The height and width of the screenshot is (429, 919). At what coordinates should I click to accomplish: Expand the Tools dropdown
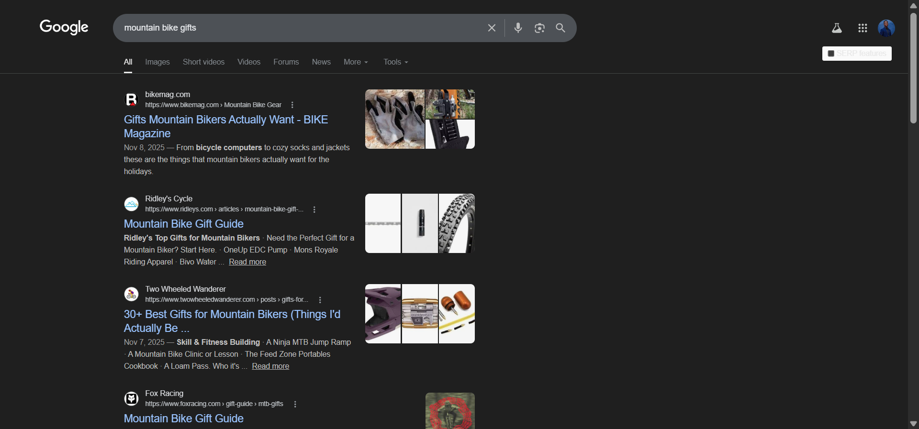pos(396,62)
